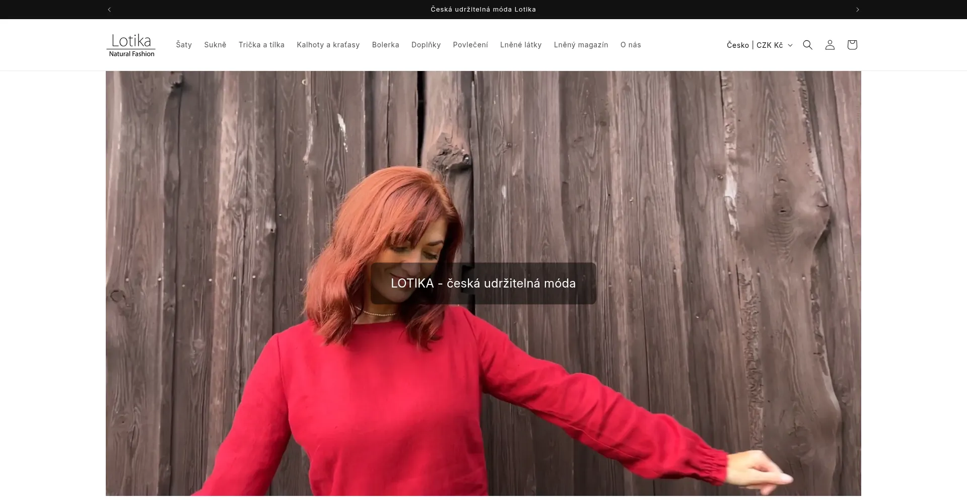Viewport: 967px width, 500px height.
Task: Navigate to Bolerka section
Action: [x=385, y=45]
